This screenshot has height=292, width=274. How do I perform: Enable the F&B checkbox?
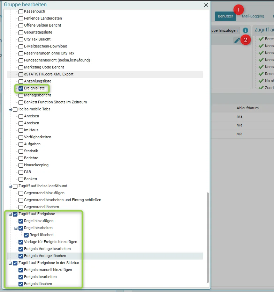pyautogui.click(x=21, y=172)
